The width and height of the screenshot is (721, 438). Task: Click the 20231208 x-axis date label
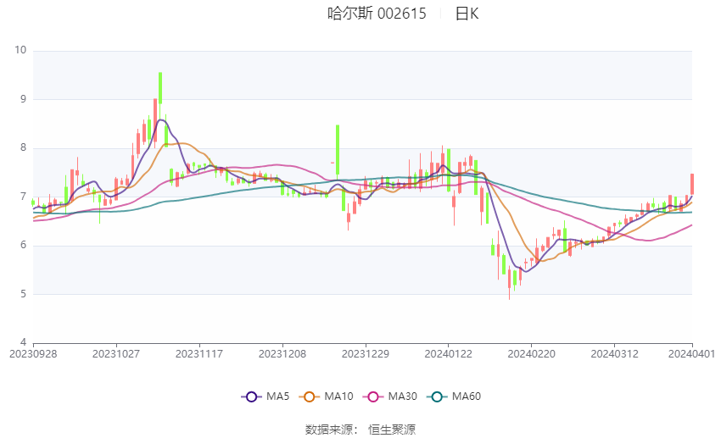[282, 354]
